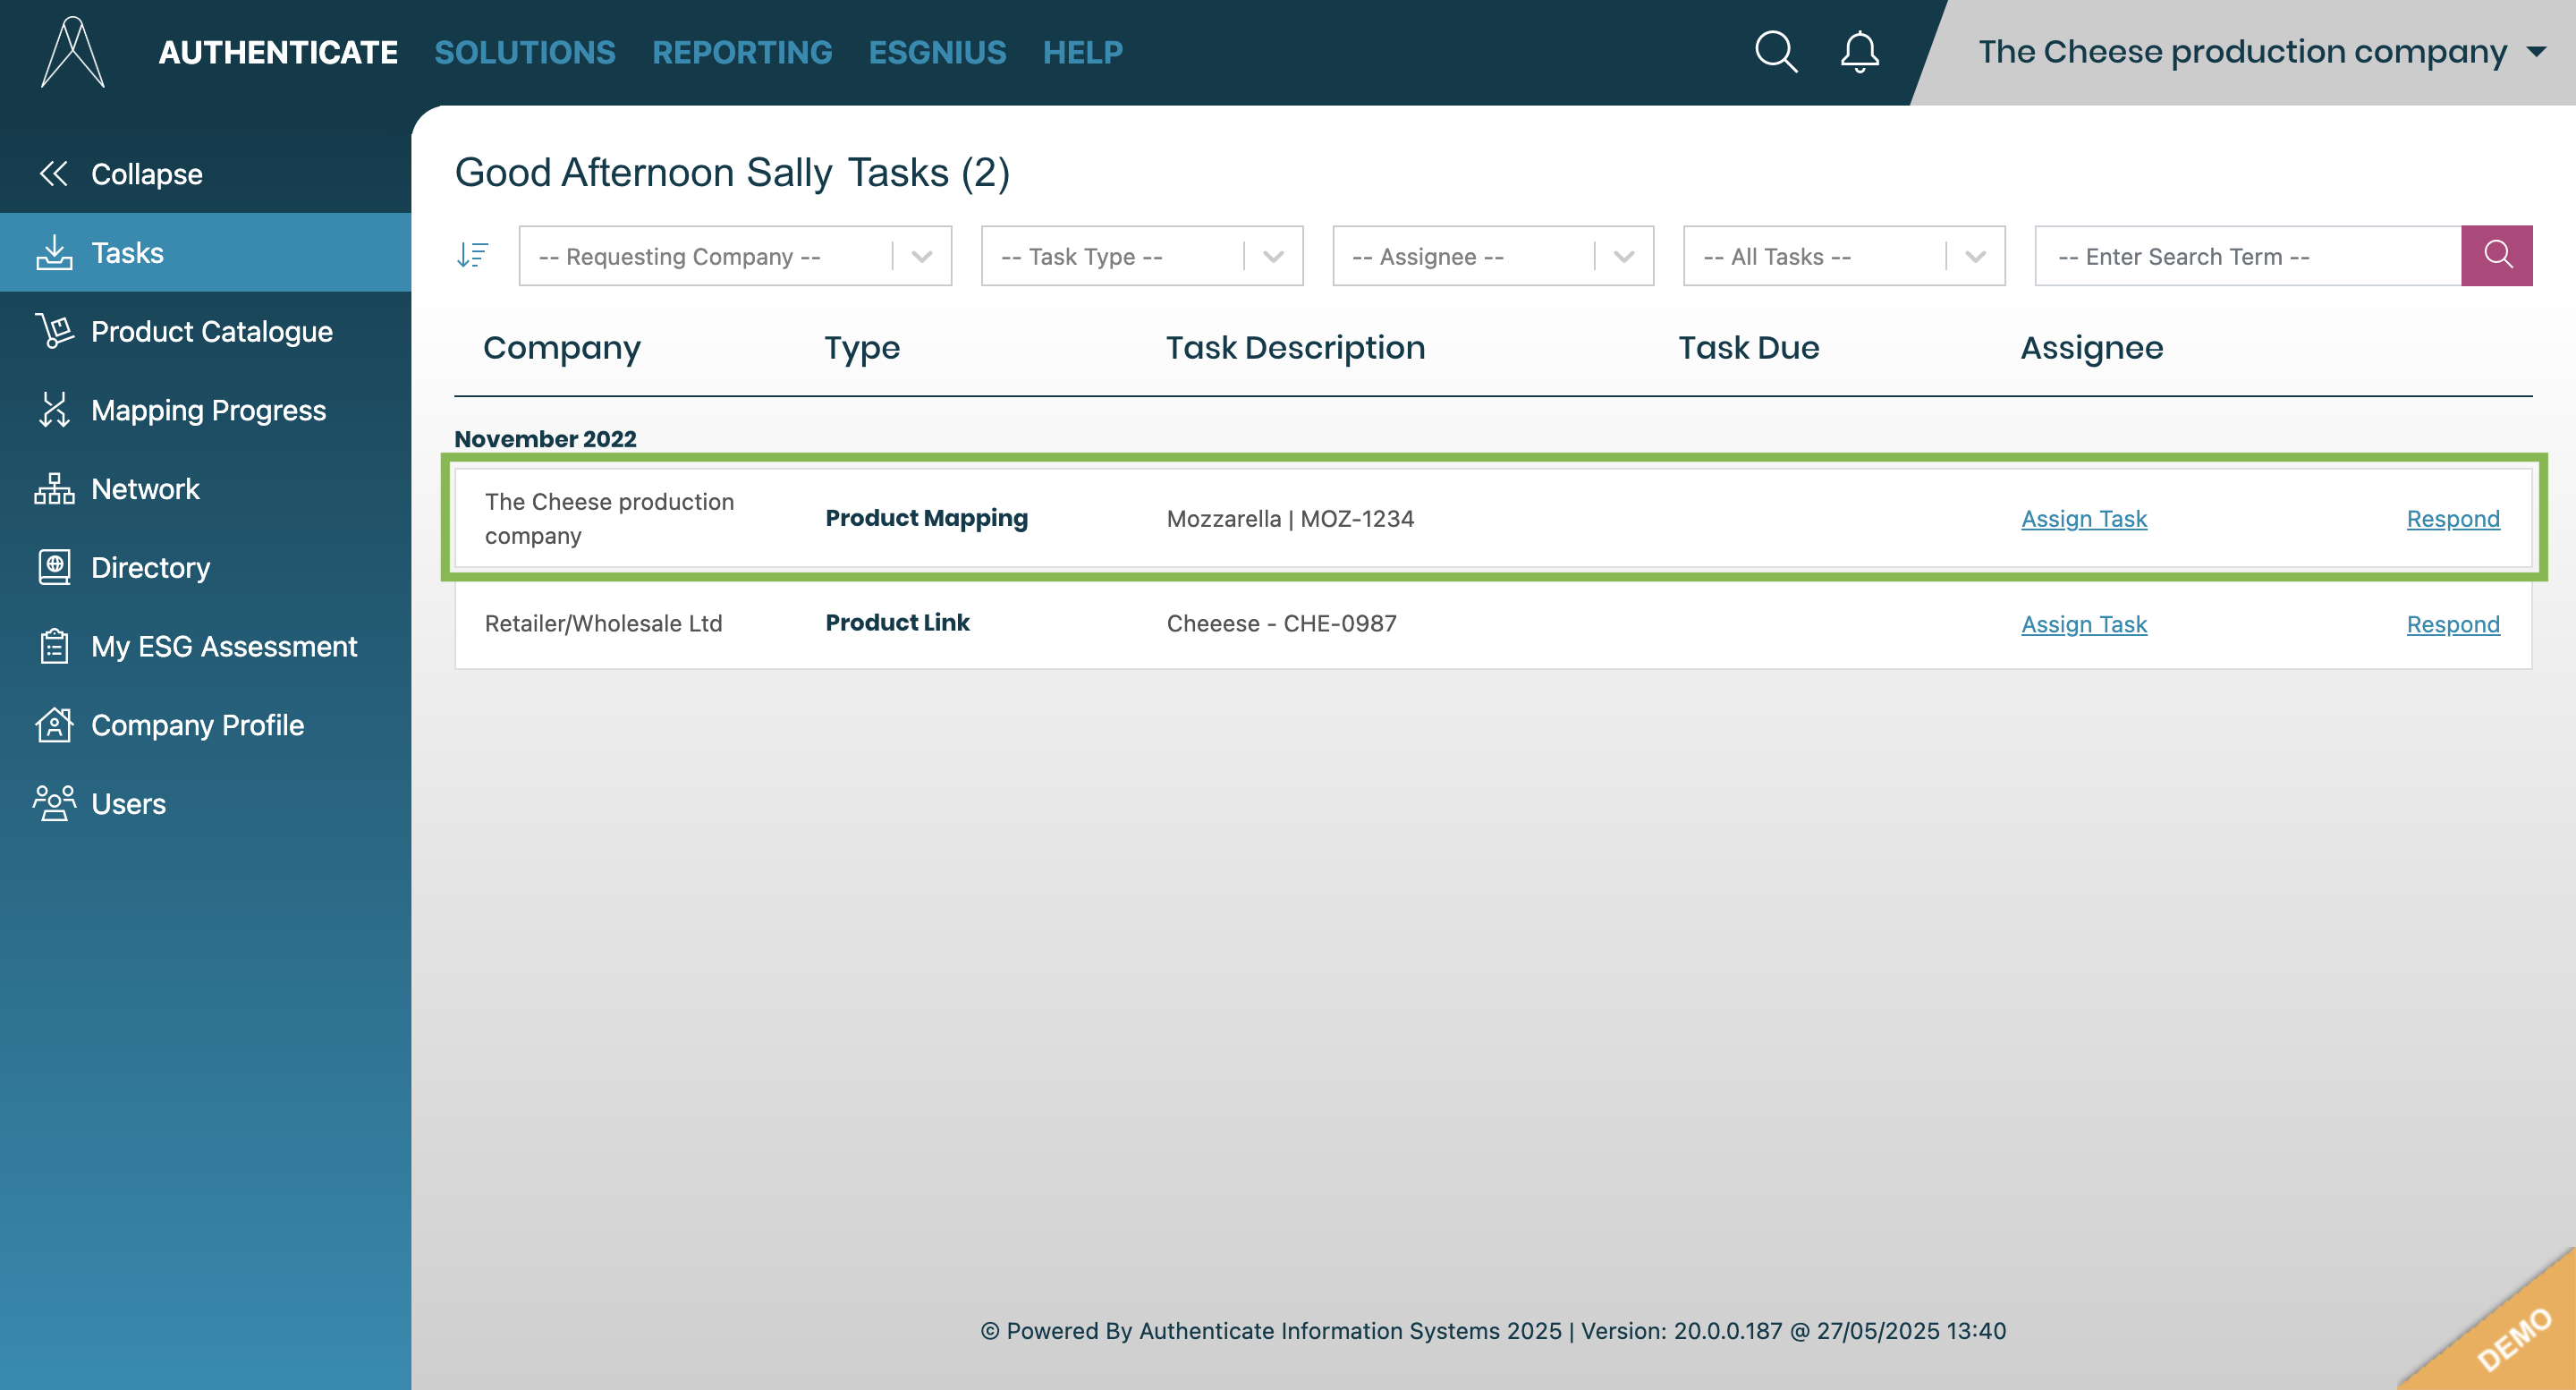The width and height of the screenshot is (2576, 1390).
Task: Expand the Assignee filter dropdown
Action: pyautogui.click(x=1492, y=256)
